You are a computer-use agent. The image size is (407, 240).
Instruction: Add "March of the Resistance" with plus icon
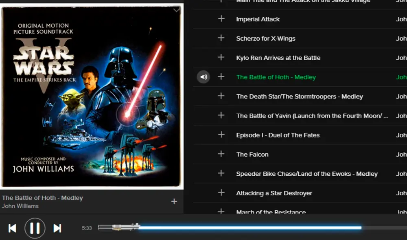pyautogui.click(x=221, y=211)
